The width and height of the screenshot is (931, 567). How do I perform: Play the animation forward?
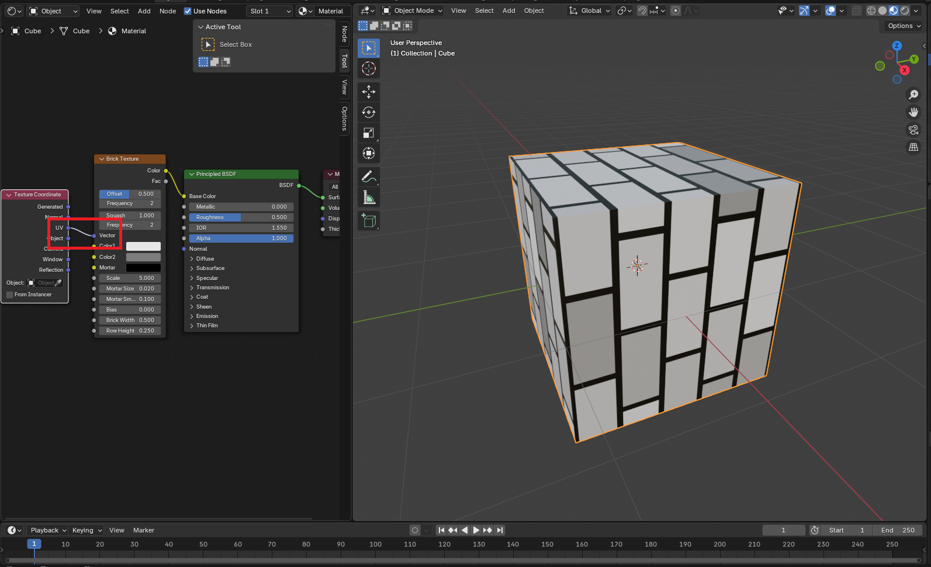[x=476, y=530]
